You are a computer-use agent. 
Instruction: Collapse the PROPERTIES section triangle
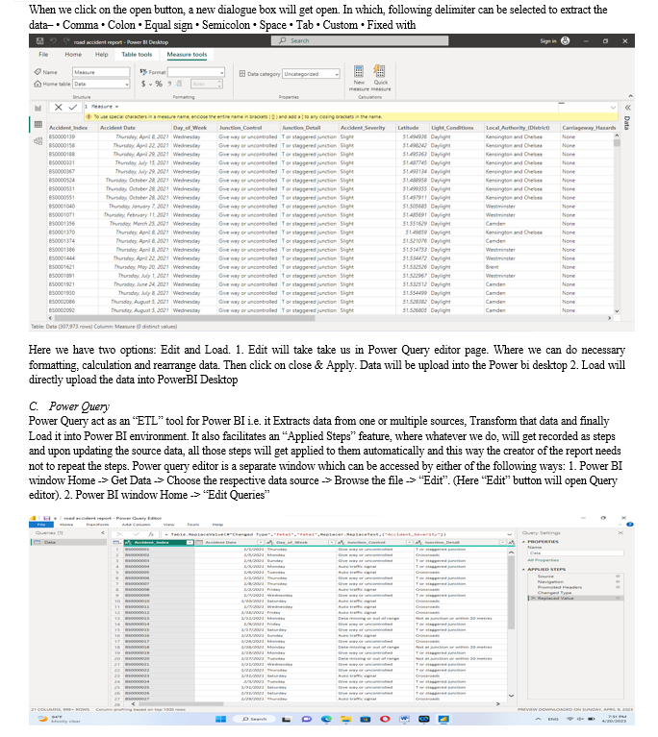[x=524, y=542]
